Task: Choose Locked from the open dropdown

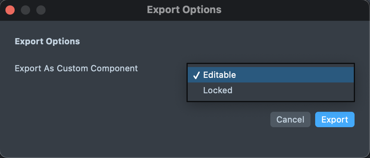Action: [x=218, y=91]
